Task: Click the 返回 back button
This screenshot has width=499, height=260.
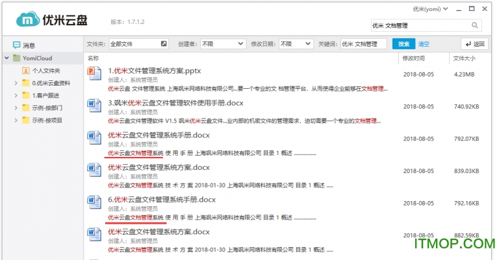Action: click(x=474, y=44)
